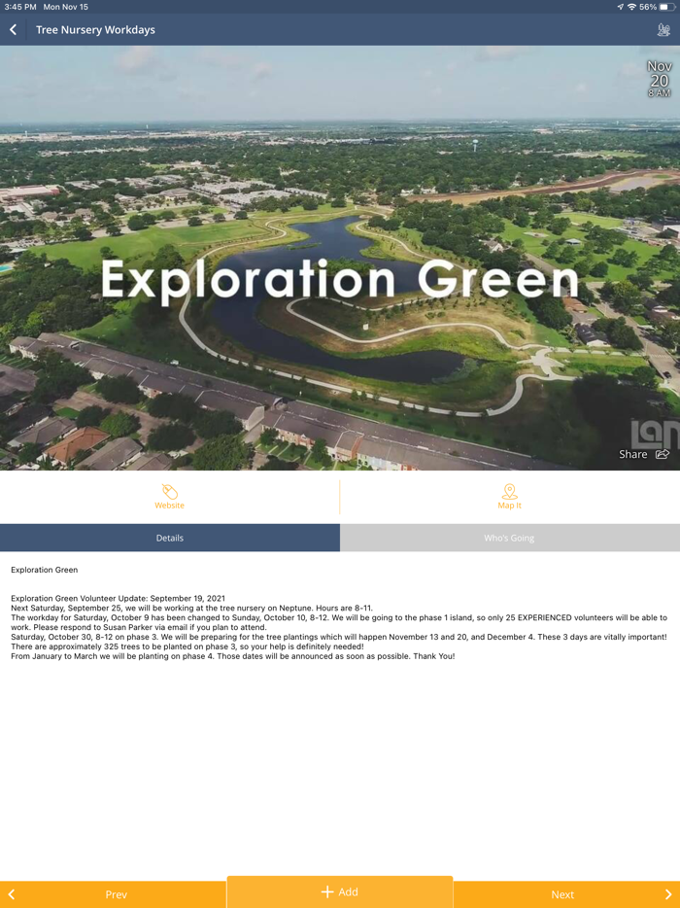Open the Website mouse icon
Viewport: 680px width, 908px height.
coord(170,492)
